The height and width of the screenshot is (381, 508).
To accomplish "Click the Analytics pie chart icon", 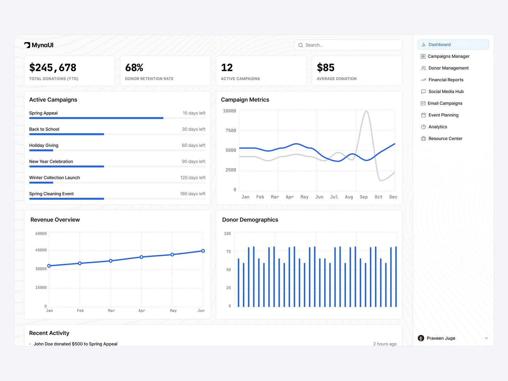I will [x=423, y=127].
